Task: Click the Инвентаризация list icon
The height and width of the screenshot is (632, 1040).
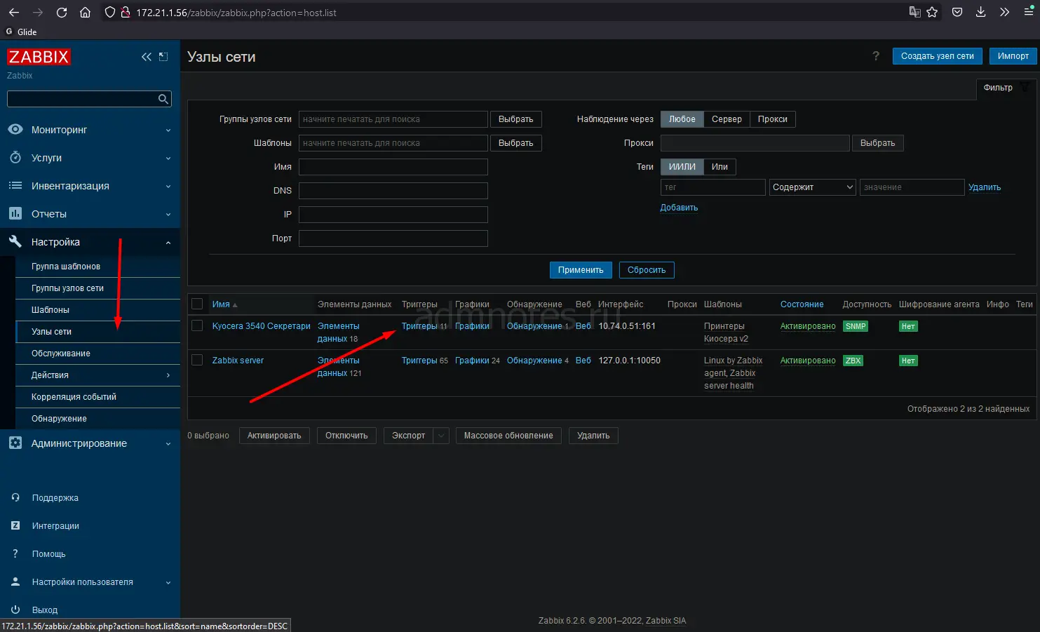Action: click(15, 186)
